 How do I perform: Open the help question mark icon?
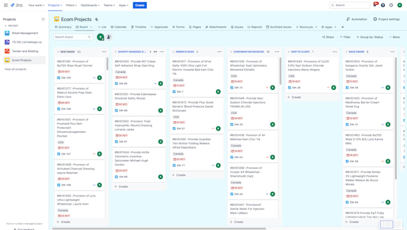(x=383, y=5)
